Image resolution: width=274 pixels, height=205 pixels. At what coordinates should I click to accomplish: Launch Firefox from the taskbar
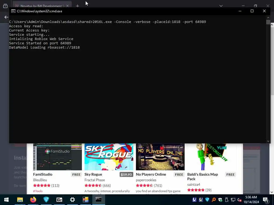[x=33, y=200]
